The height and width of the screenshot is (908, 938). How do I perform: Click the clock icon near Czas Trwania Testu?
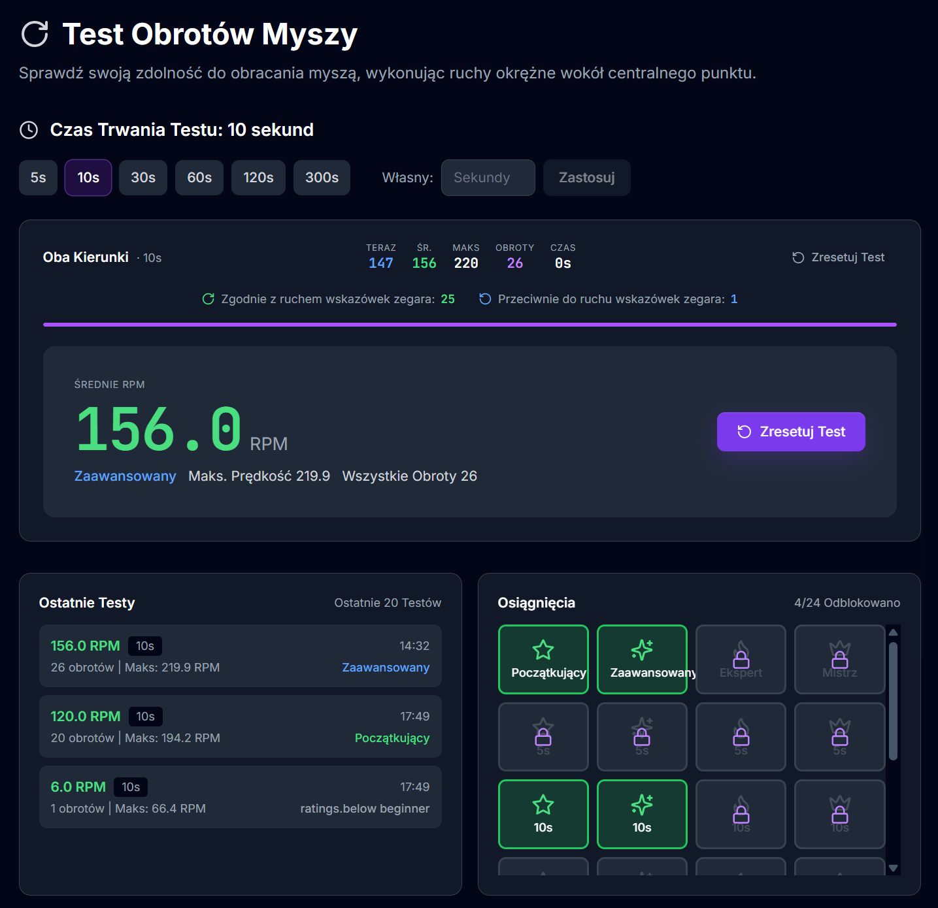pyautogui.click(x=29, y=130)
